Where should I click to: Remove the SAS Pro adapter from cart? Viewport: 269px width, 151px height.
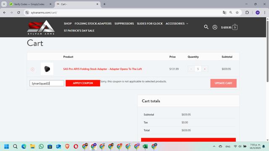(32, 69)
